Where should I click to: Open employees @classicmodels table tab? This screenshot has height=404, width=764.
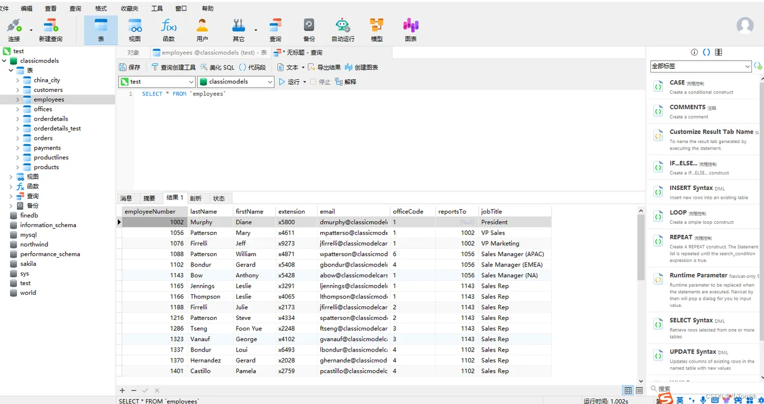coord(210,52)
